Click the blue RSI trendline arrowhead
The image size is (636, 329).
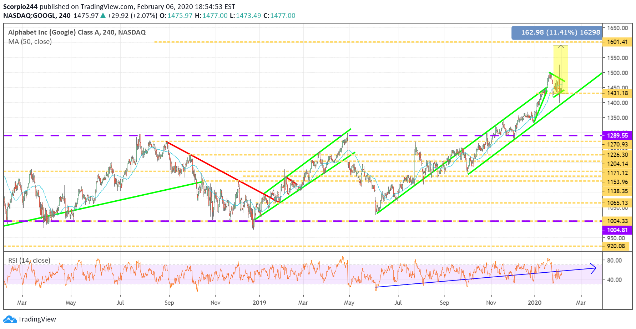tap(593, 268)
